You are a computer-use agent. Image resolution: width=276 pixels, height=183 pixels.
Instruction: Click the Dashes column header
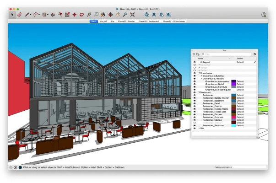tap(240, 59)
